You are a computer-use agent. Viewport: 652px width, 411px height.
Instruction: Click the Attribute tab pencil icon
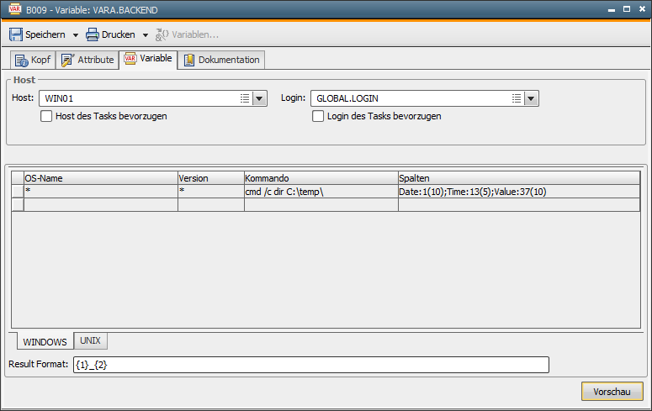tap(68, 60)
